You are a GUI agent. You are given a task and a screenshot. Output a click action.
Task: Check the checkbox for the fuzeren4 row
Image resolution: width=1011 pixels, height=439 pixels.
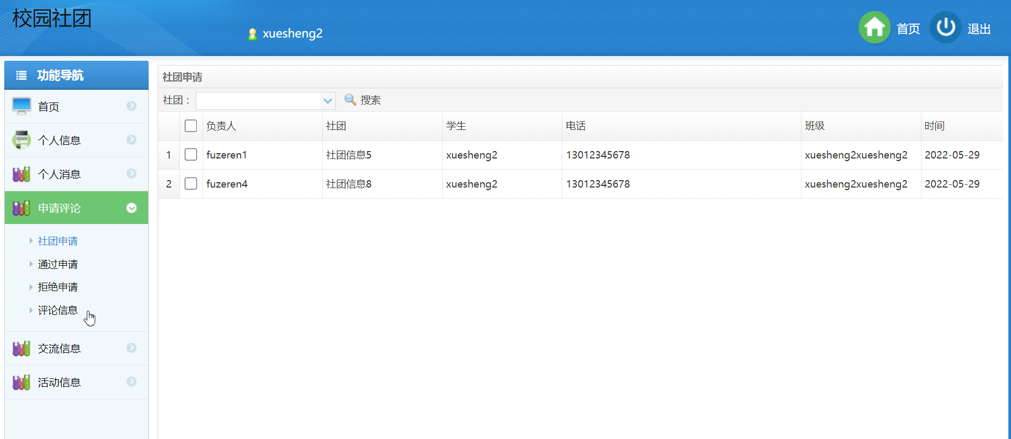[x=191, y=184]
